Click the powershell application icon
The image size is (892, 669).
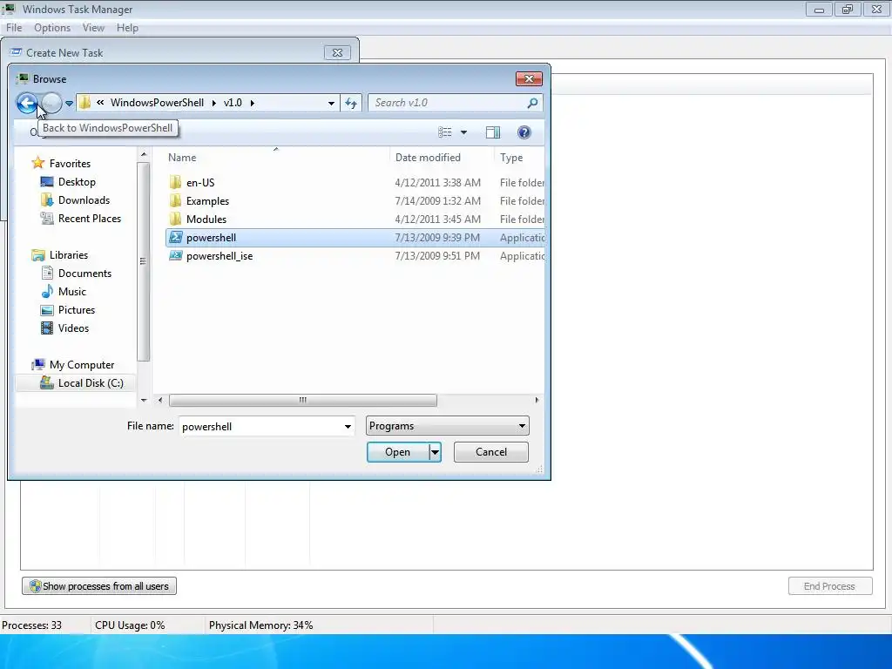(176, 237)
